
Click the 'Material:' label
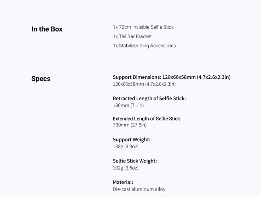coord(123,182)
